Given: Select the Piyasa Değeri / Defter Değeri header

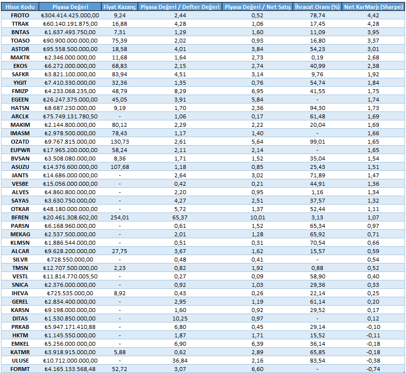Looking at the screenshot, I should click(180, 7).
